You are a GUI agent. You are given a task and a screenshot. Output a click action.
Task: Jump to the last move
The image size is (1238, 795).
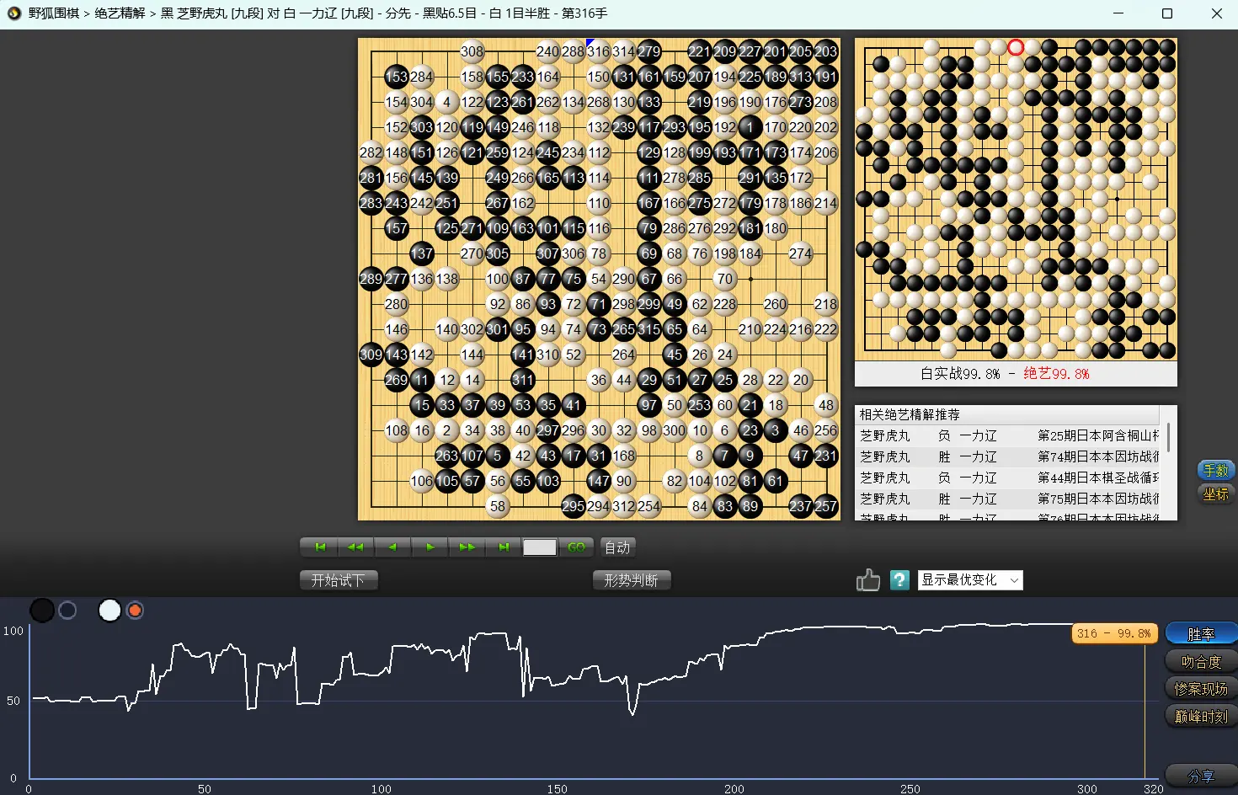click(x=504, y=547)
